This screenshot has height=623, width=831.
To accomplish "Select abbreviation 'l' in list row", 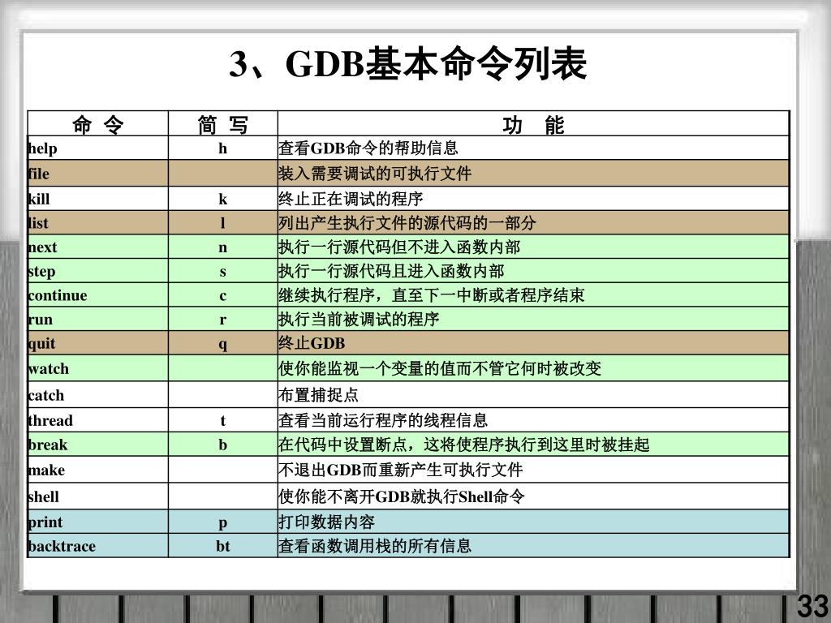I will point(222,223).
